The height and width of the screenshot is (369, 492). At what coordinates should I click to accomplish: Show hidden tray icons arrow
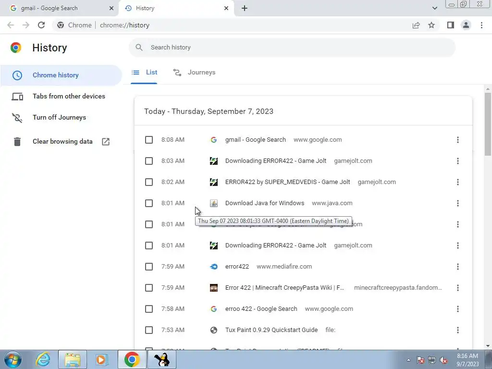(x=408, y=360)
